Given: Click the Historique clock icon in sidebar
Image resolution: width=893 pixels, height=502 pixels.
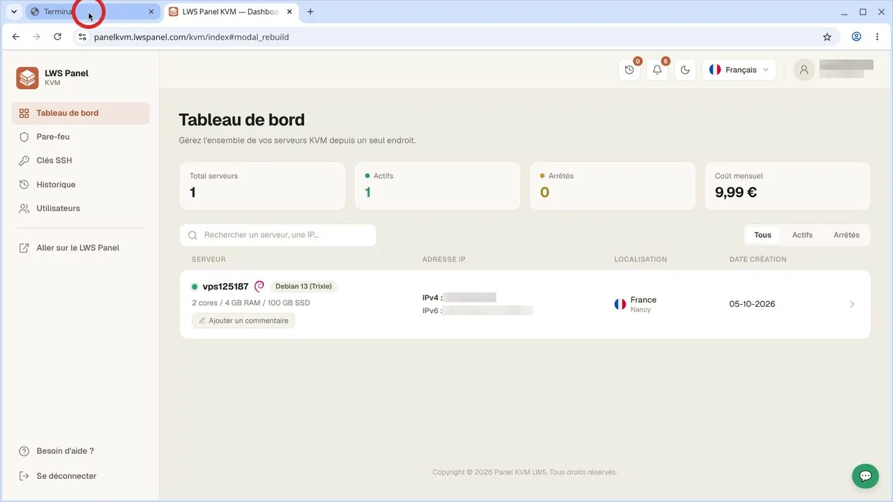Looking at the screenshot, I should 24,185.
